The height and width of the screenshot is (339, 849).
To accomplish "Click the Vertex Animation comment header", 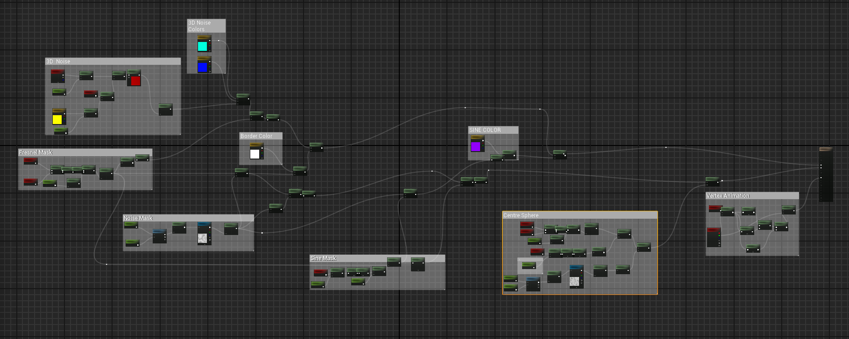I will [x=752, y=196].
